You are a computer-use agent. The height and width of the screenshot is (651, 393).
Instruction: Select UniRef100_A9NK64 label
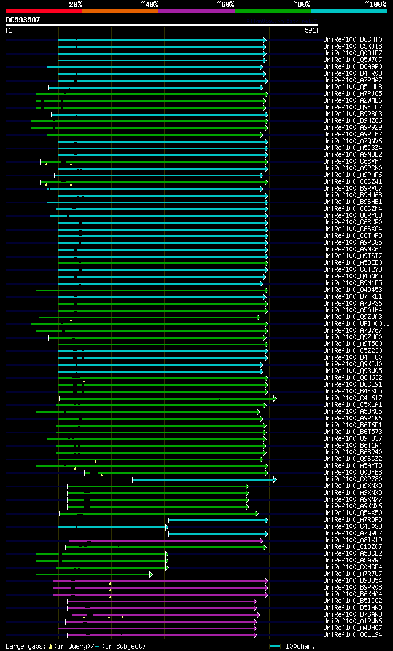(353, 250)
